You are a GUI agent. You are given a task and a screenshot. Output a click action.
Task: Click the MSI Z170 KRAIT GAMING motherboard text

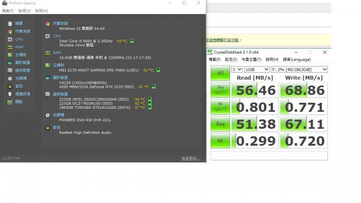(x=99, y=70)
